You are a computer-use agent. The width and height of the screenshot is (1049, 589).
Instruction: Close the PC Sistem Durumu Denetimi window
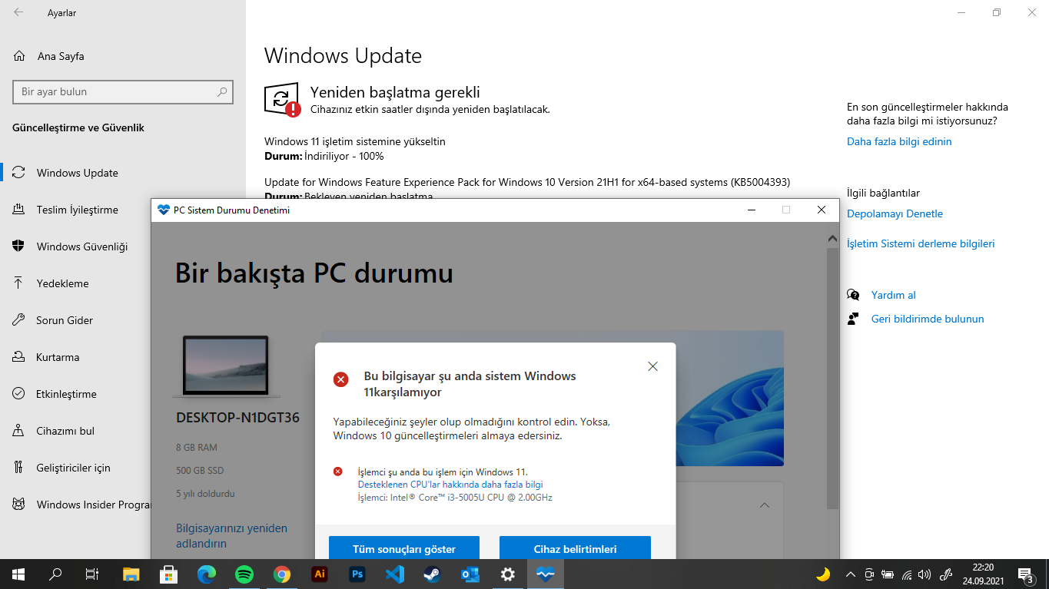[x=821, y=210]
